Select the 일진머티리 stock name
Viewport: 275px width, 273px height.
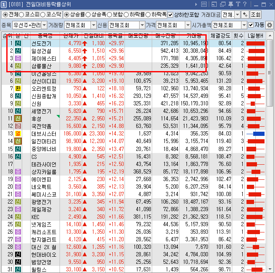[44, 141]
